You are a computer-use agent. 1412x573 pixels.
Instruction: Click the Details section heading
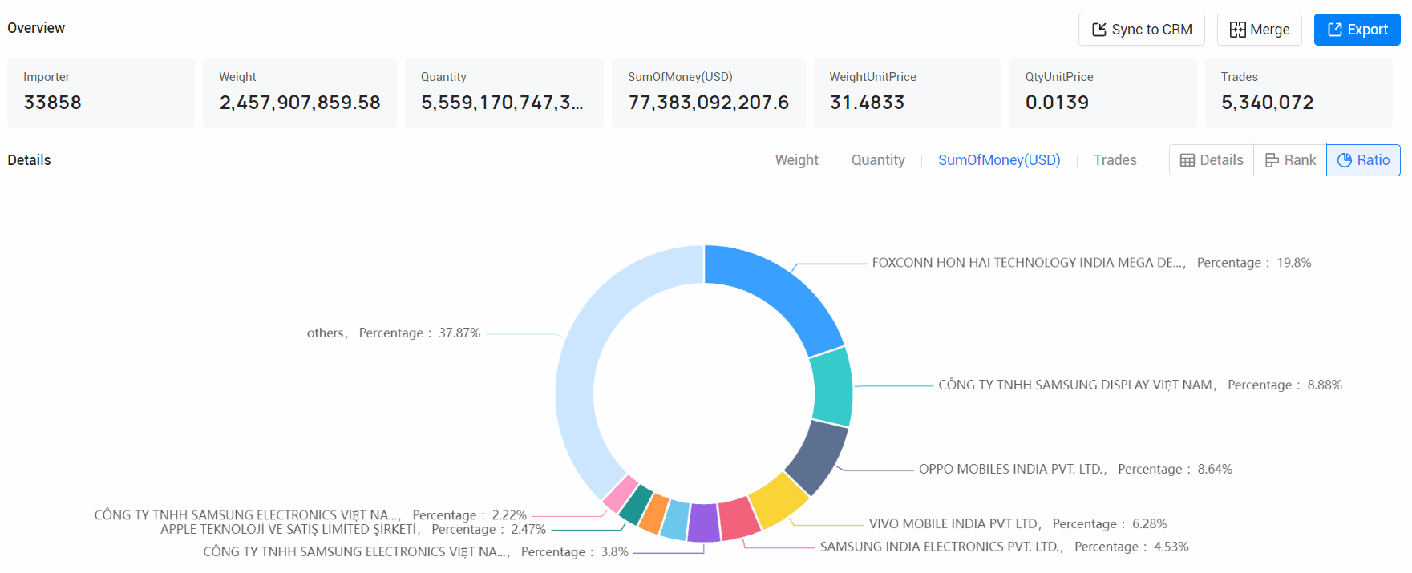[29, 160]
